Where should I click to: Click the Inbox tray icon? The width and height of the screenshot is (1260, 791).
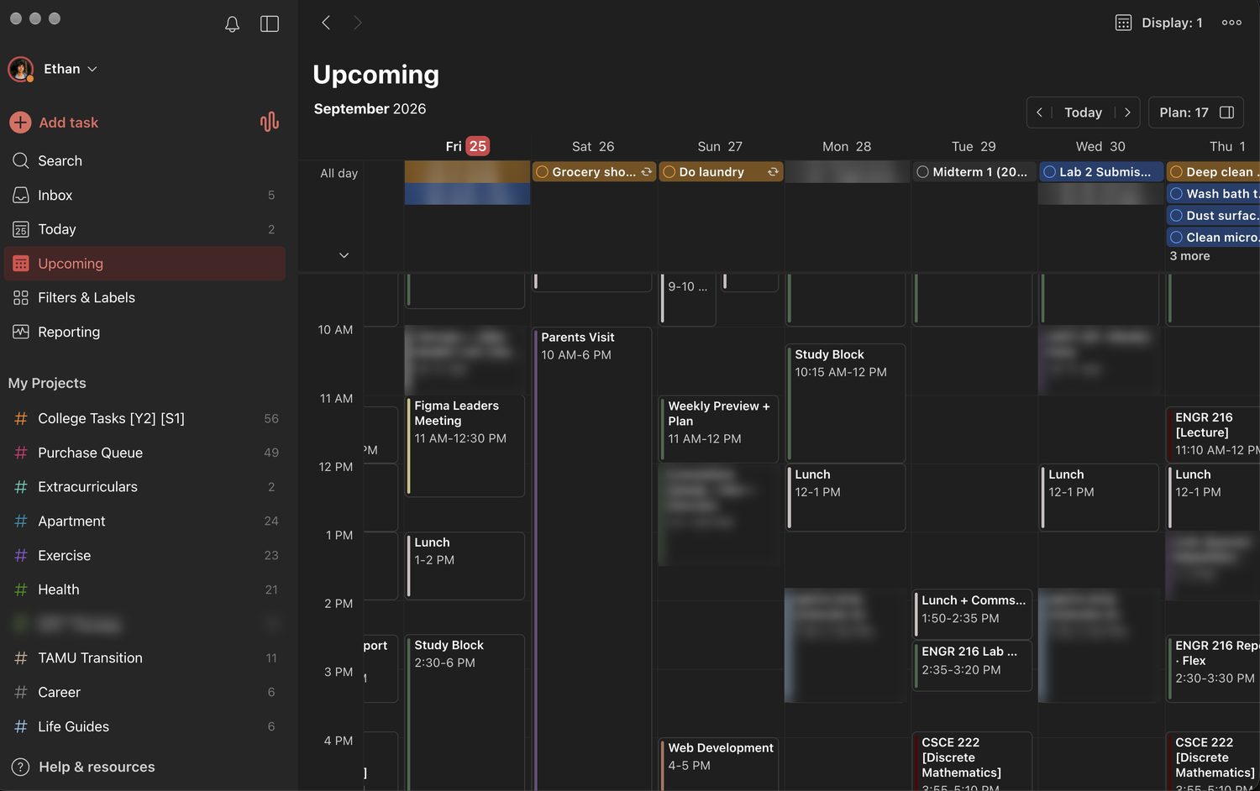pos(21,195)
